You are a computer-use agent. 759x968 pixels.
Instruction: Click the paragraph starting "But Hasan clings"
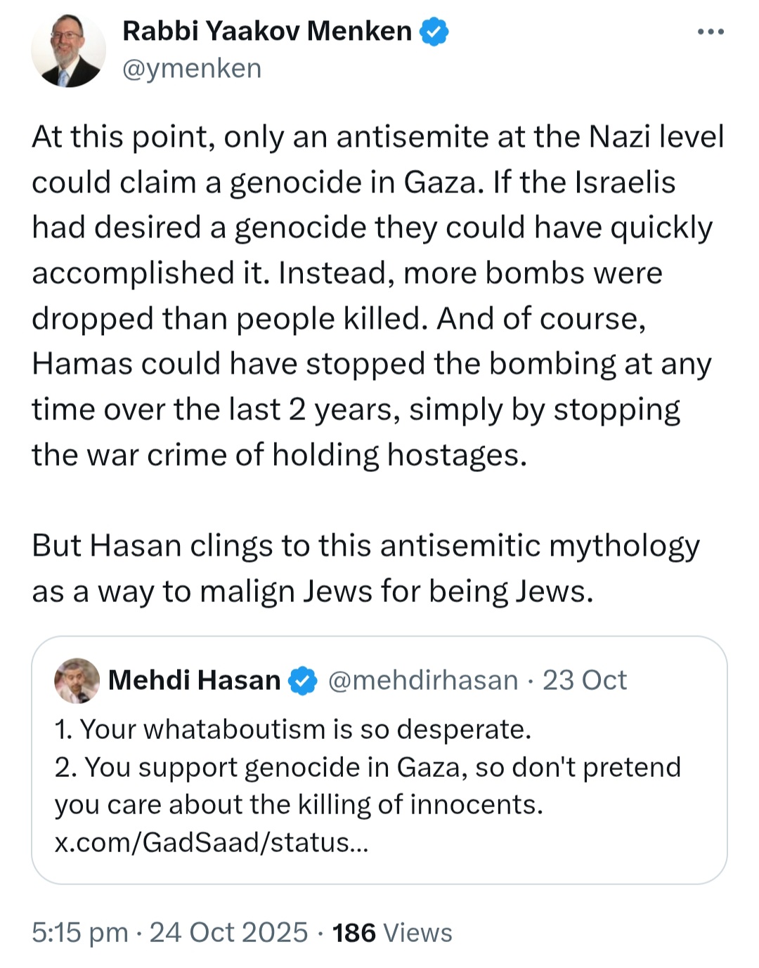coord(365,568)
